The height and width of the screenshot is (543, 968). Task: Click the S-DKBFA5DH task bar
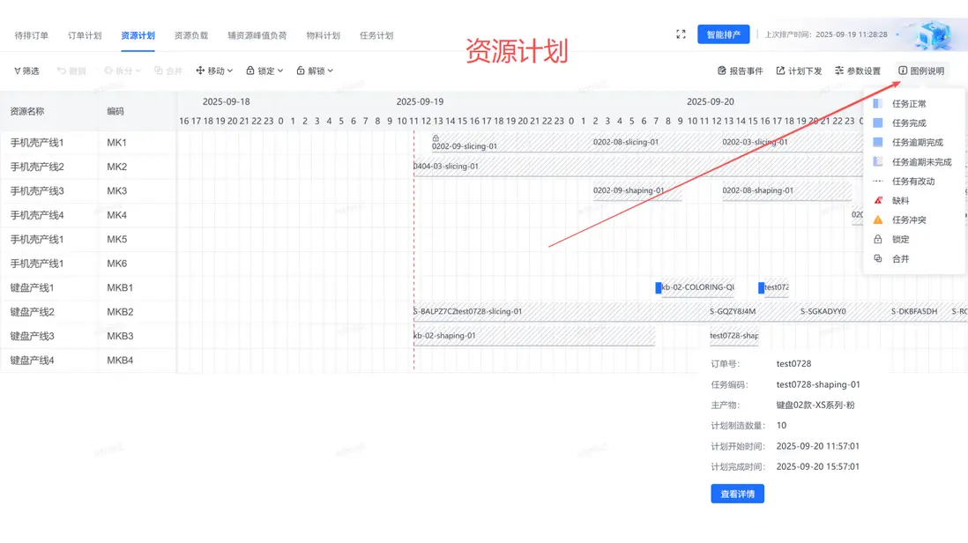pos(920,312)
